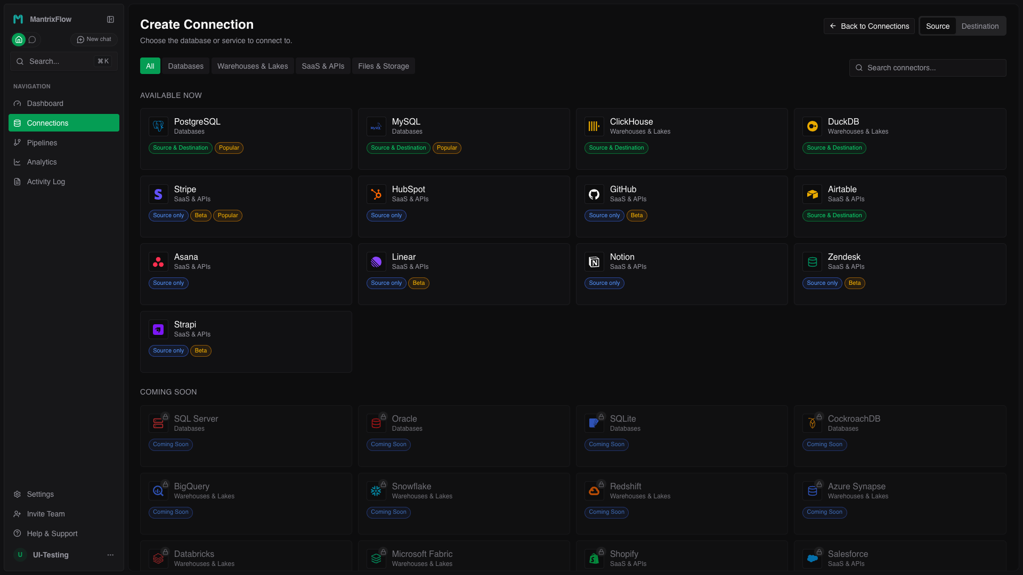This screenshot has width=1023, height=575.
Task: Open UI-Testing account options menu
Action: 110,555
